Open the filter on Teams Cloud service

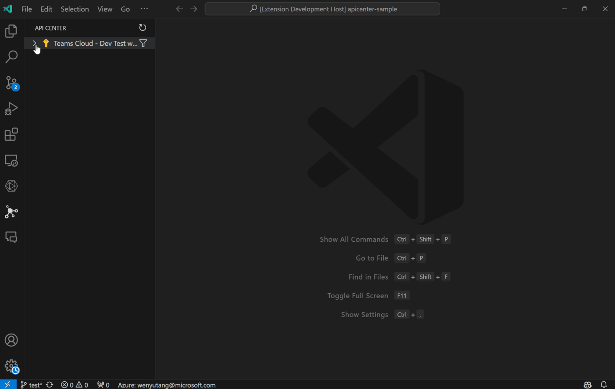(143, 43)
